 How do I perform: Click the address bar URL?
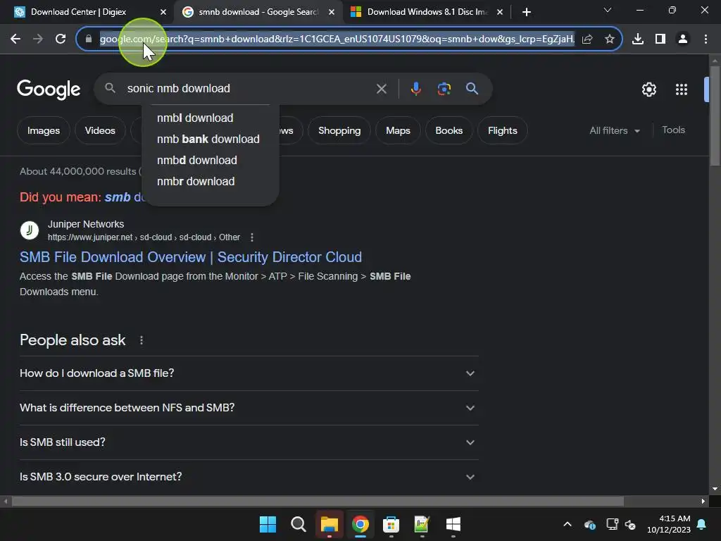click(337, 39)
